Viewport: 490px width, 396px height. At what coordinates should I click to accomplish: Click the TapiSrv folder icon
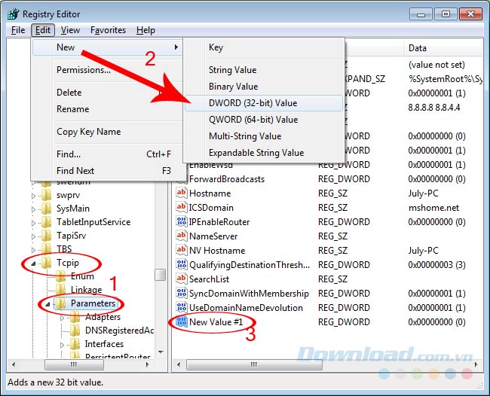[47, 236]
